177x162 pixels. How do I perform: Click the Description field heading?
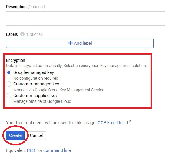point(16,7)
